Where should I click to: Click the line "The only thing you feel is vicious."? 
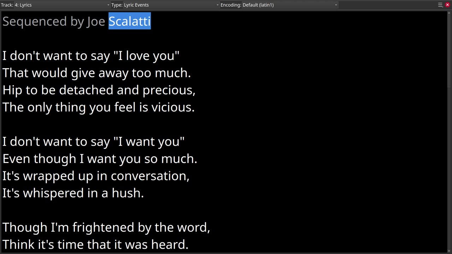[x=99, y=107]
